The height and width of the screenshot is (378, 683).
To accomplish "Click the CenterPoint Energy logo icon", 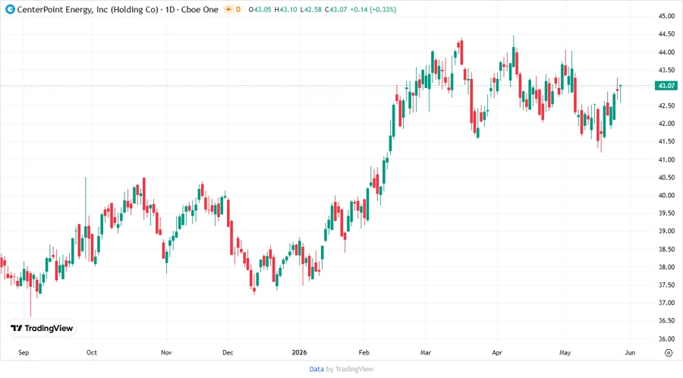I will (x=10, y=9).
